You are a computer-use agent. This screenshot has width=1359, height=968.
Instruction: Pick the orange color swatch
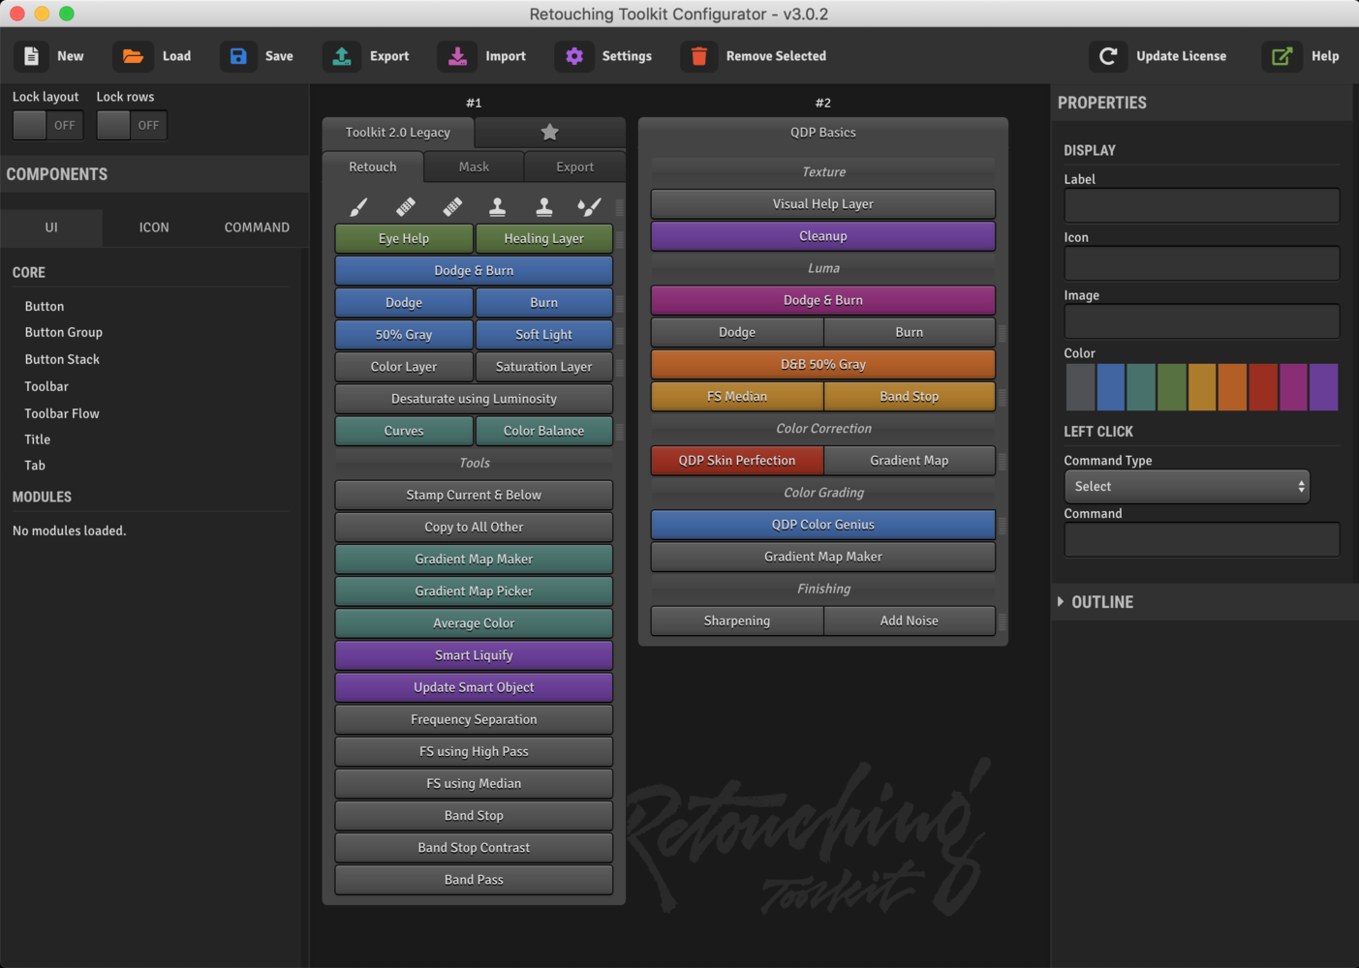click(x=1232, y=387)
